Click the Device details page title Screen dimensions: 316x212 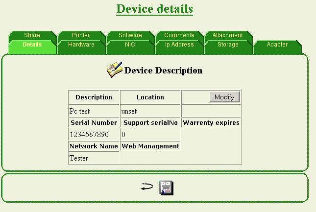click(x=155, y=9)
